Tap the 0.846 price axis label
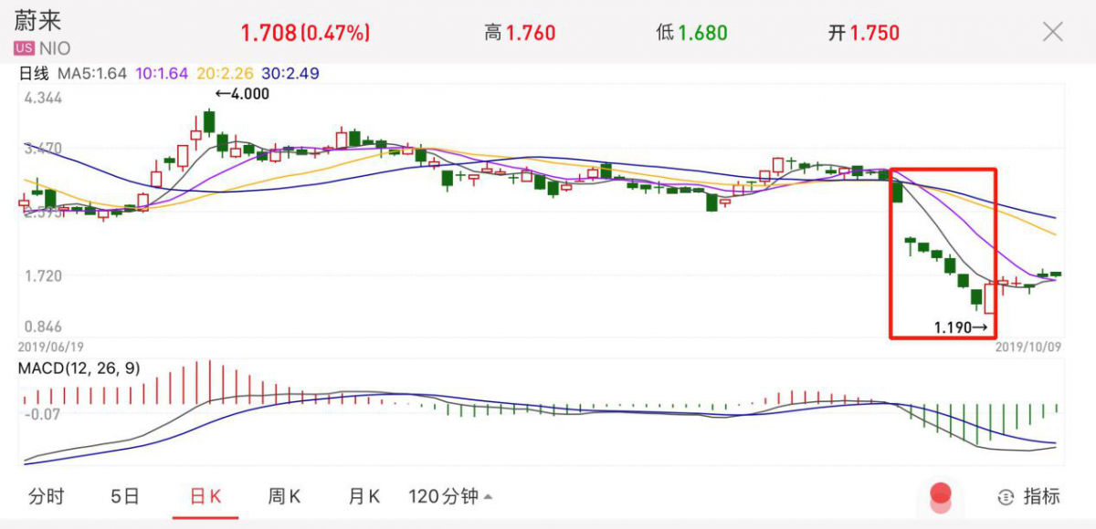This screenshot has height=529, width=1096. (43, 326)
